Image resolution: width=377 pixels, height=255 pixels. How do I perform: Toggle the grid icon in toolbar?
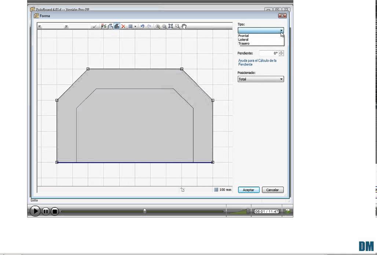pyautogui.click(x=131, y=26)
